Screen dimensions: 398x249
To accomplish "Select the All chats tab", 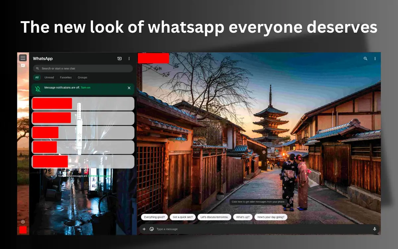I will [x=37, y=77].
